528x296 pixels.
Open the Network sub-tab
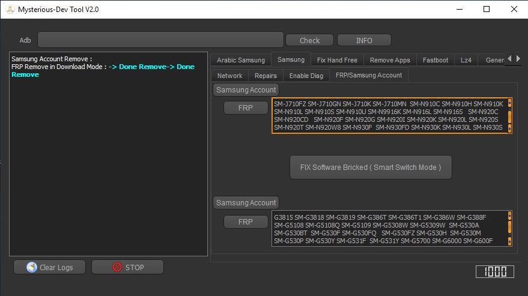pyautogui.click(x=229, y=76)
